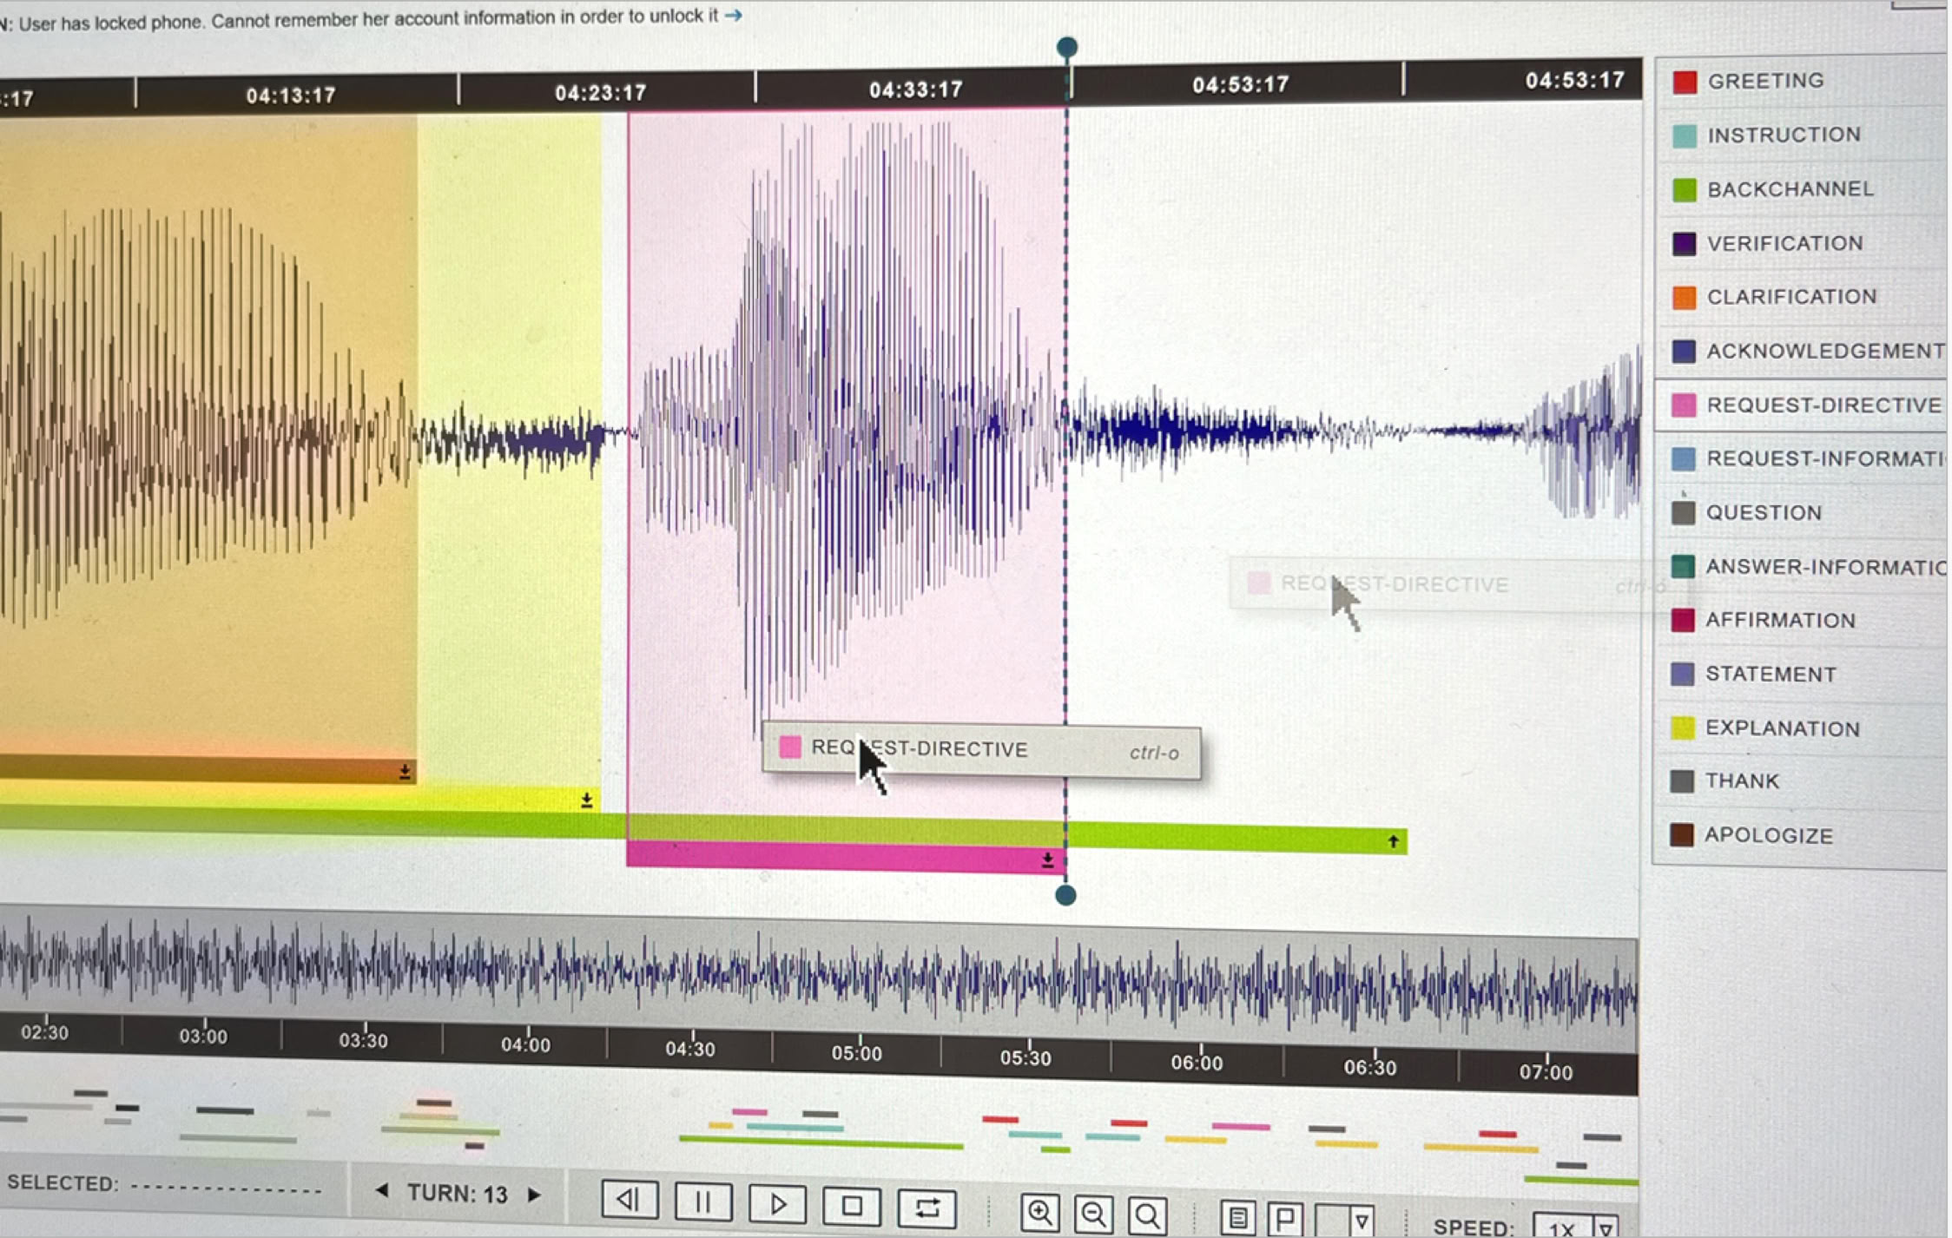Open the transcript document icon
Screen dimensions: 1952x1238
click(1238, 1218)
